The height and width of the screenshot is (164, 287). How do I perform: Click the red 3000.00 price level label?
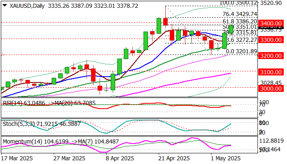271,89
